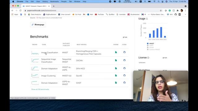Viewport: 198px width, 111px height.
Task: Click the MNIST-to-USPS dataset variant cell
Action: (x=67, y=68)
